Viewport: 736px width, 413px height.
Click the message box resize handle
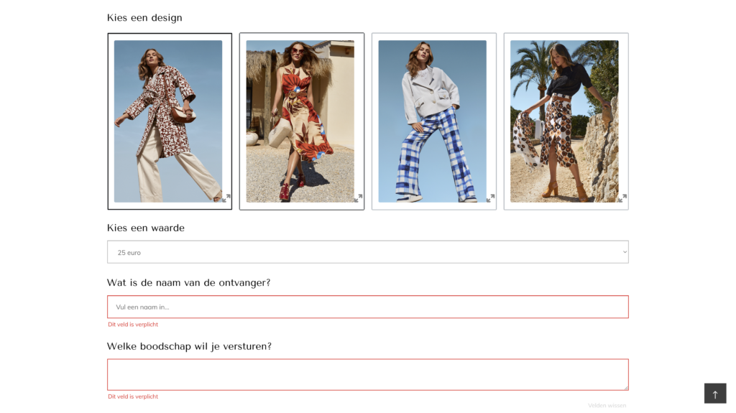click(626, 388)
